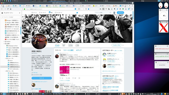Image resolution: width=169 pixels, height=95 pixels.
Task: Follow this profile with フォローする button
Action: (x=116, y=45)
